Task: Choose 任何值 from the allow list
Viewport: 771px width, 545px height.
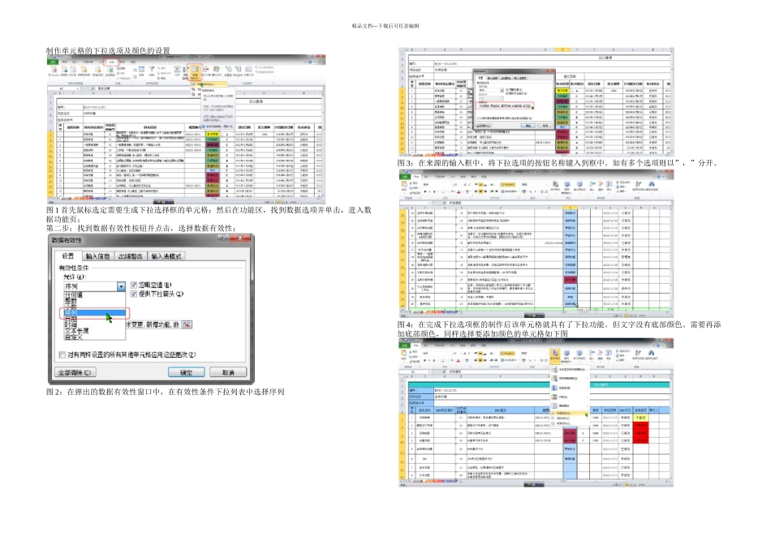Action: (74, 295)
